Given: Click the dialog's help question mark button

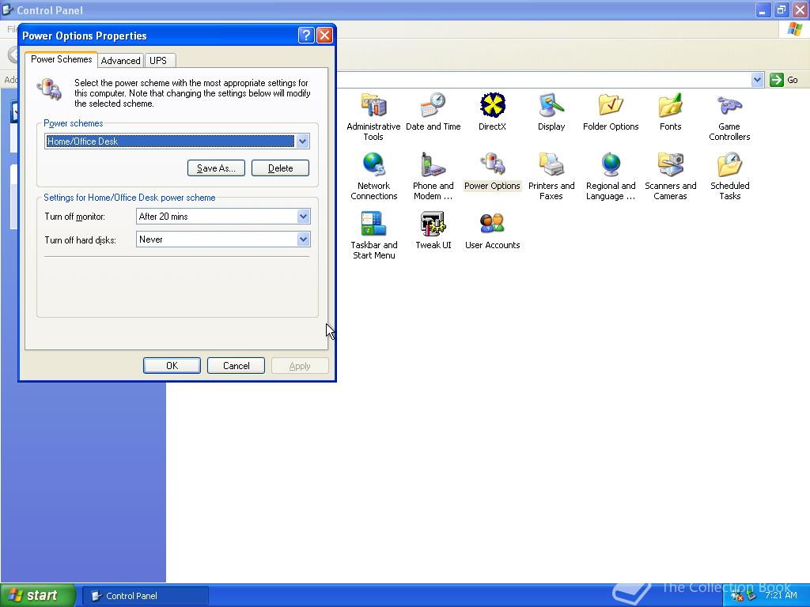Looking at the screenshot, I should 306,35.
